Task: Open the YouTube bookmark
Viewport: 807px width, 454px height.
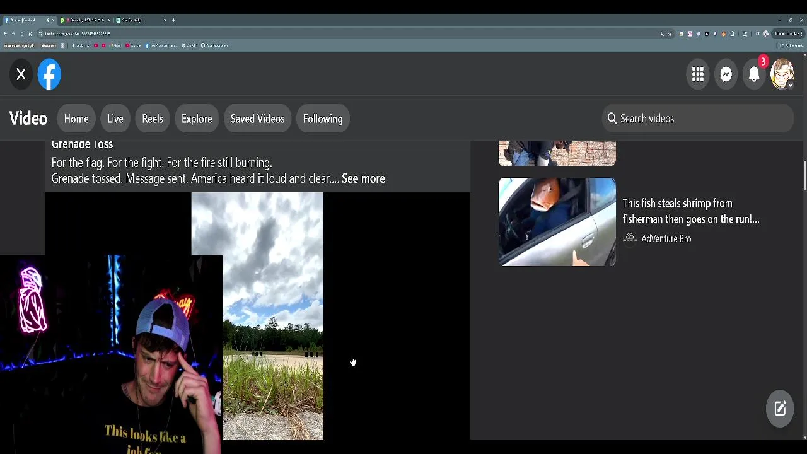Action: coord(133,45)
